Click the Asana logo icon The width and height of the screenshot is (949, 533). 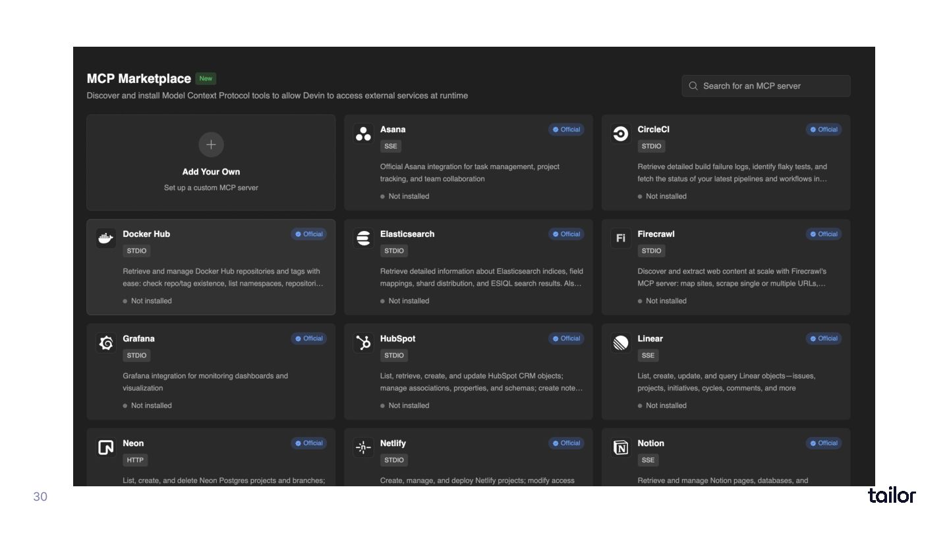click(x=363, y=134)
